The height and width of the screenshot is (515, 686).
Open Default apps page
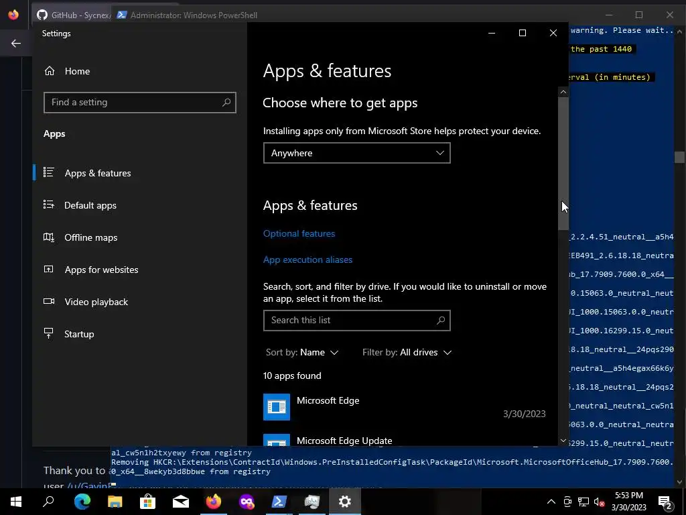coord(90,205)
